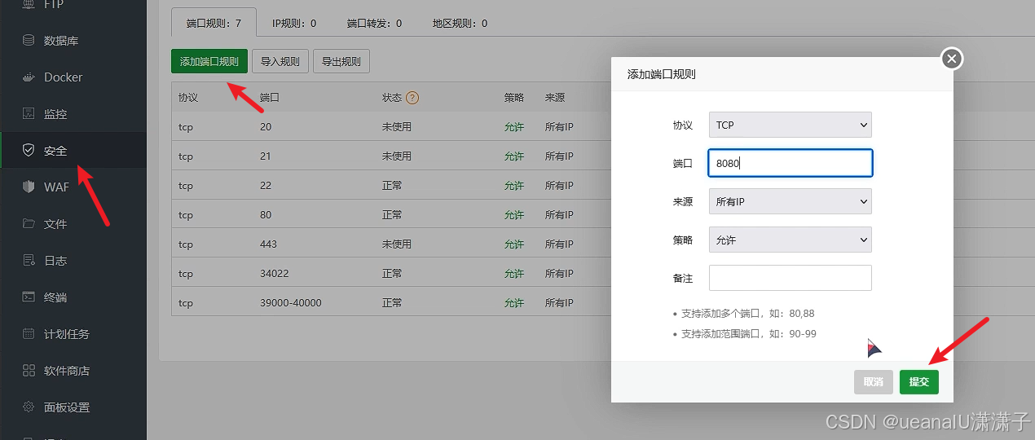The image size is (1035, 440).
Task: Select port 443 cell in table
Action: 268,244
